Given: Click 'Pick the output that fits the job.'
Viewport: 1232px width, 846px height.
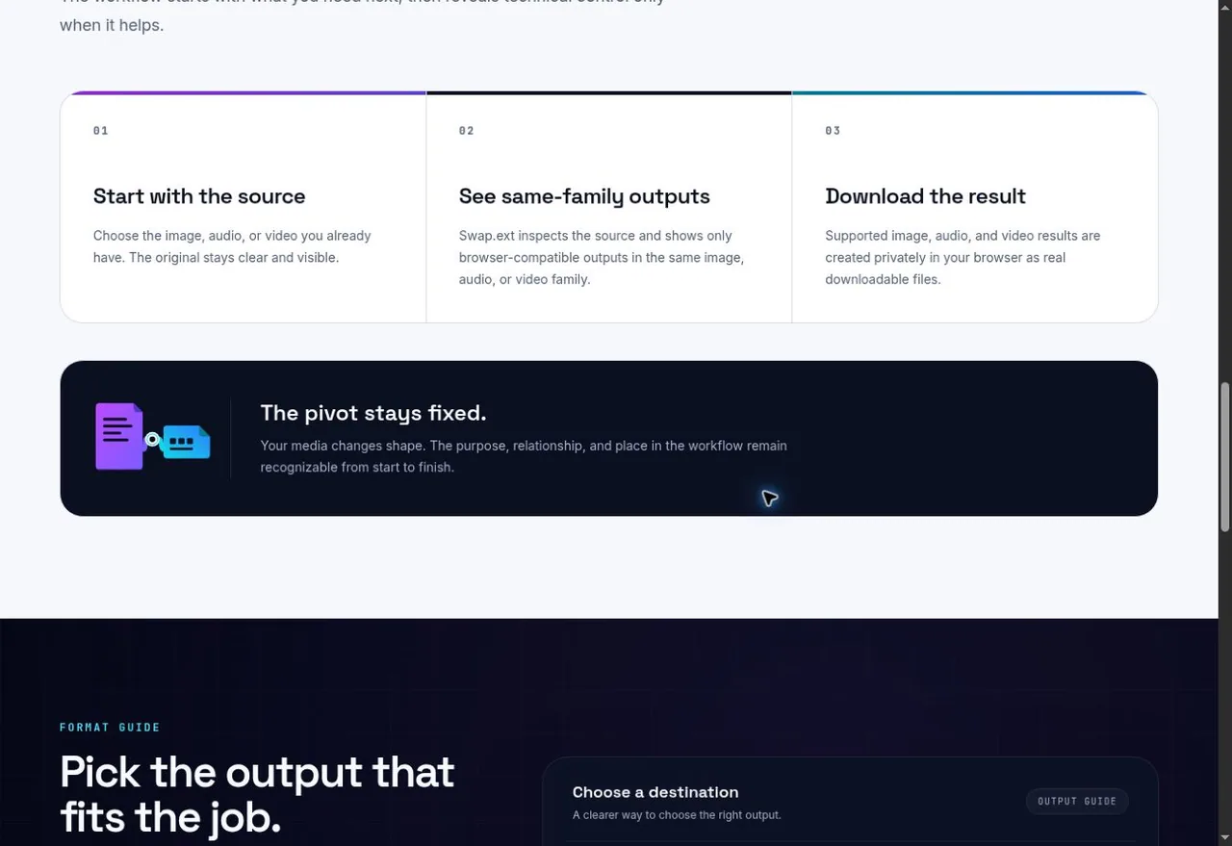Looking at the screenshot, I should pyautogui.click(x=257, y=794).
